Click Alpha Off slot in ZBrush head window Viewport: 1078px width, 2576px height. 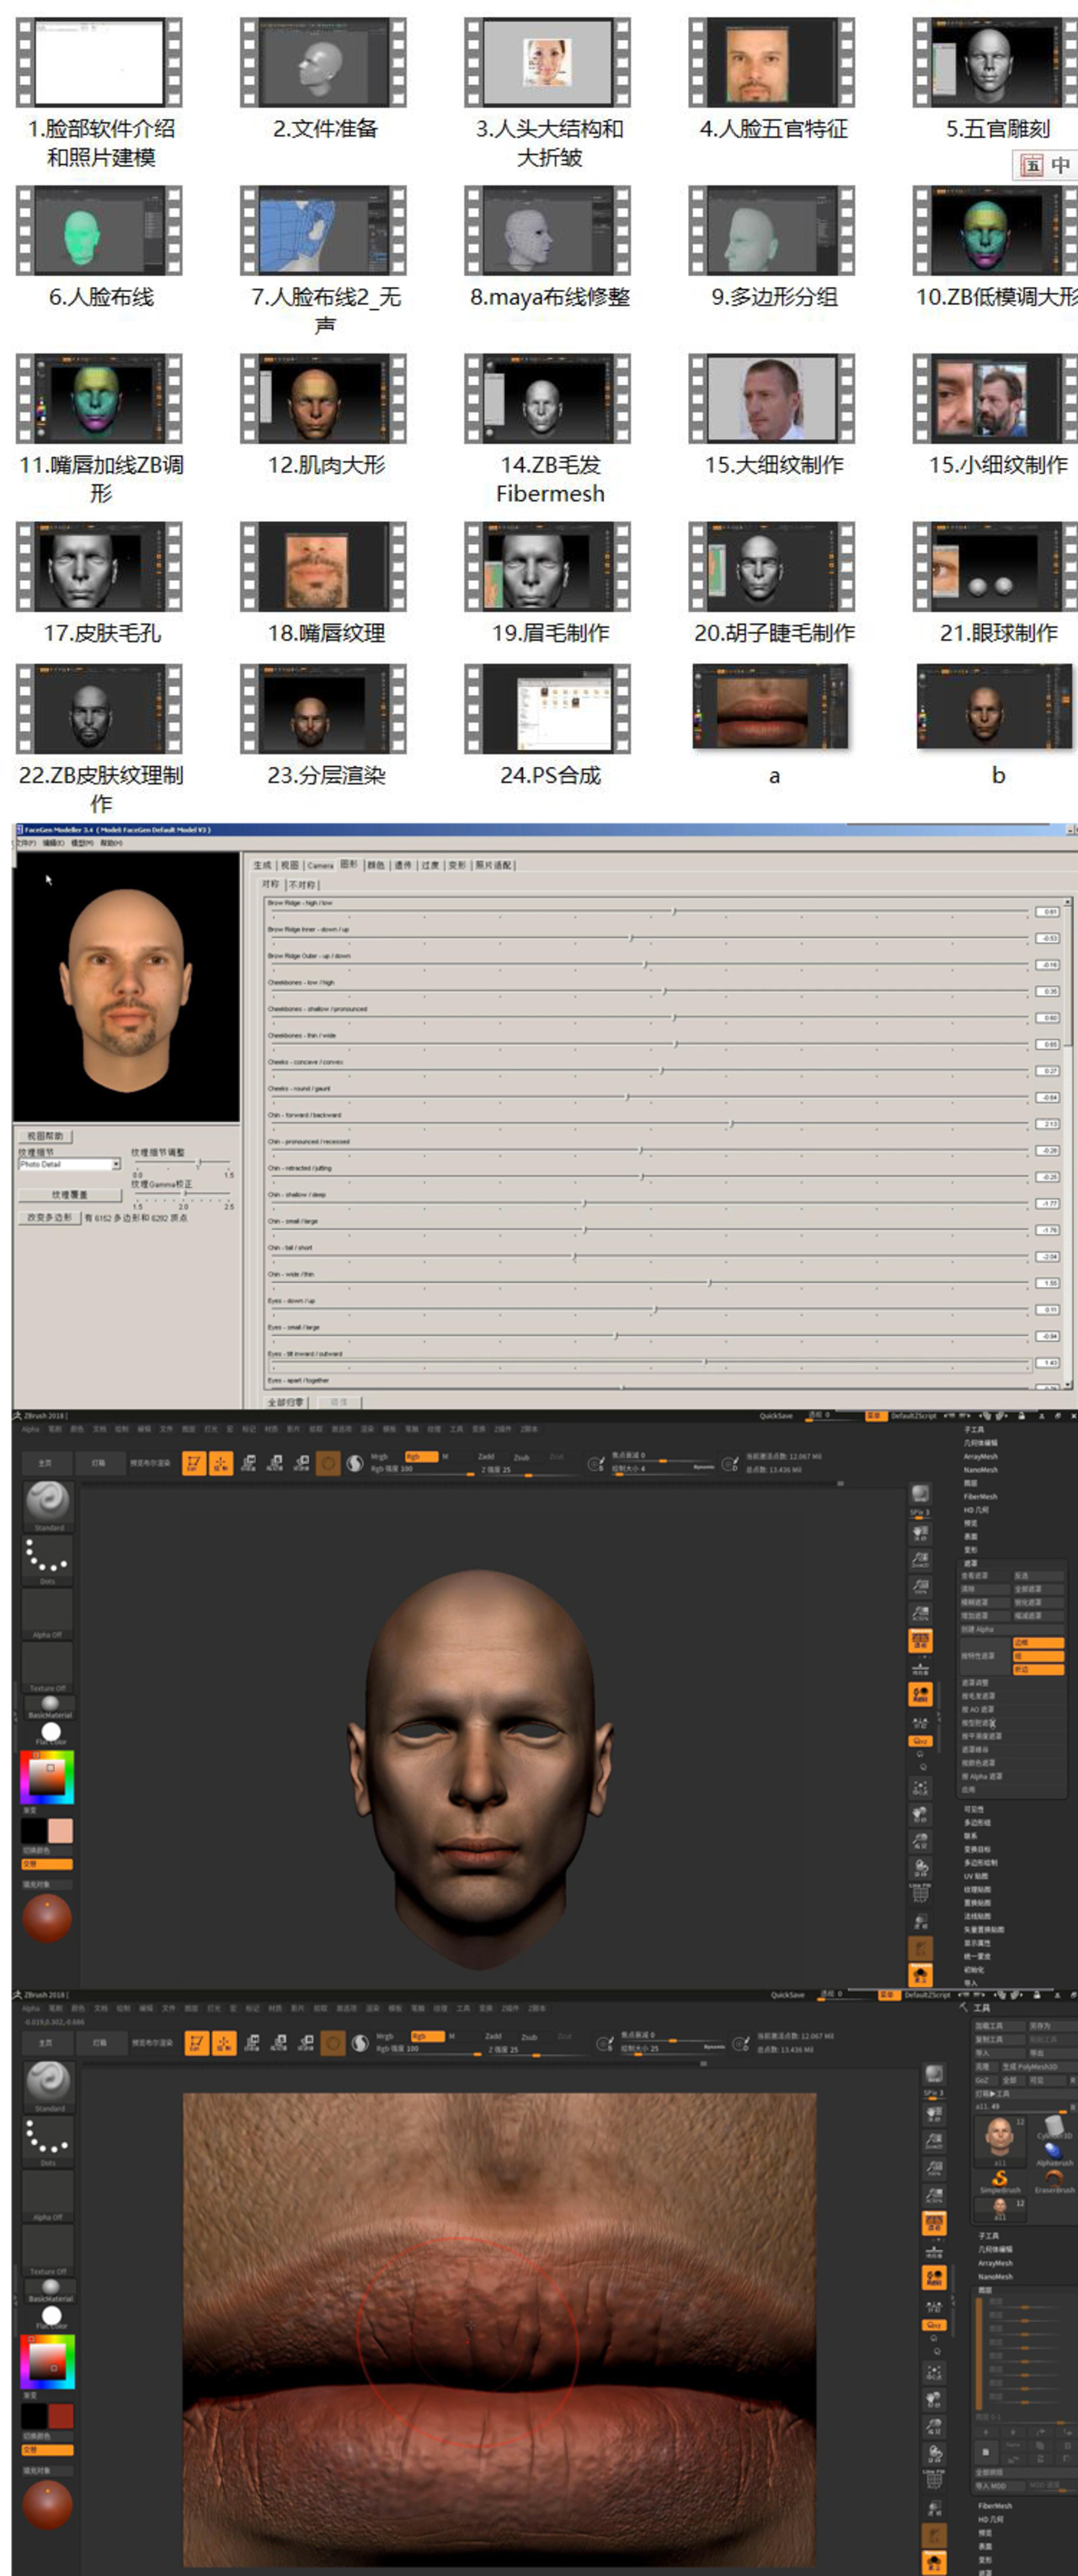tap(47, 1614)
